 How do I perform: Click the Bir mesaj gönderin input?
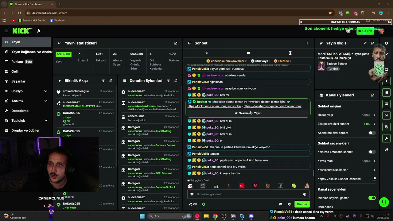click(248, 194)
